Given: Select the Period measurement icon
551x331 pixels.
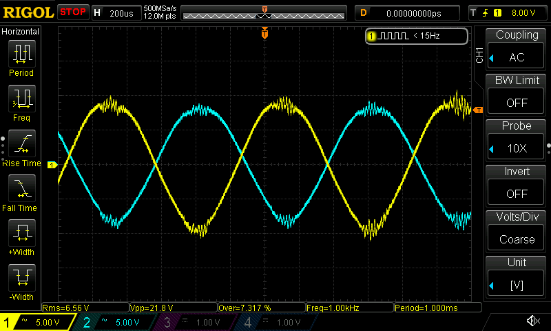Looking at the screenshot, I should [x=21, y=54].
